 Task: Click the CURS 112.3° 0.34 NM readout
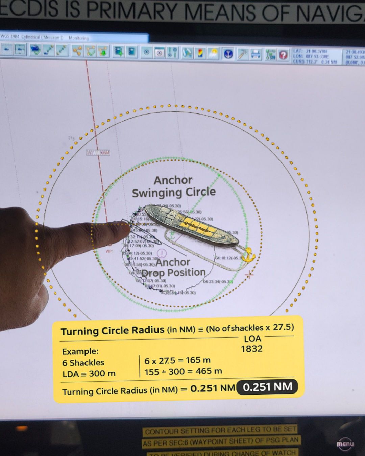(315, 62)
